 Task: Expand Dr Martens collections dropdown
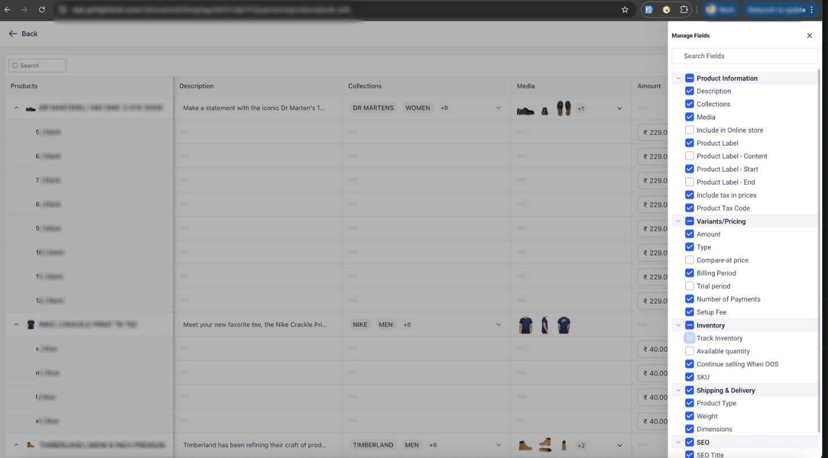(x=498, y=108)
